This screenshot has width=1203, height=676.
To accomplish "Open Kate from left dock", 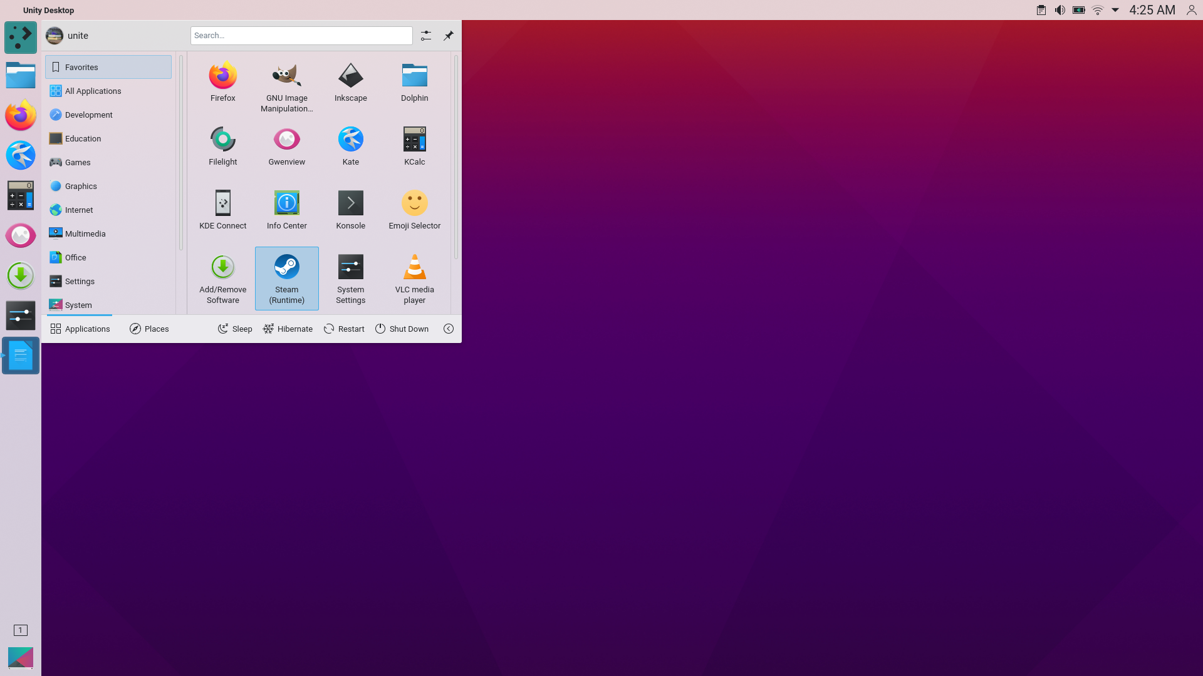I will [x=21, y=155].
